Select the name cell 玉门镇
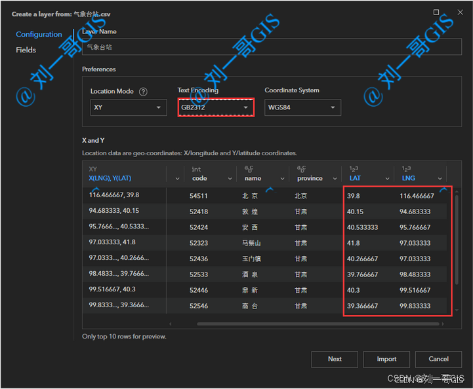This screenshot has height=389, width=473. click(251, 259)
